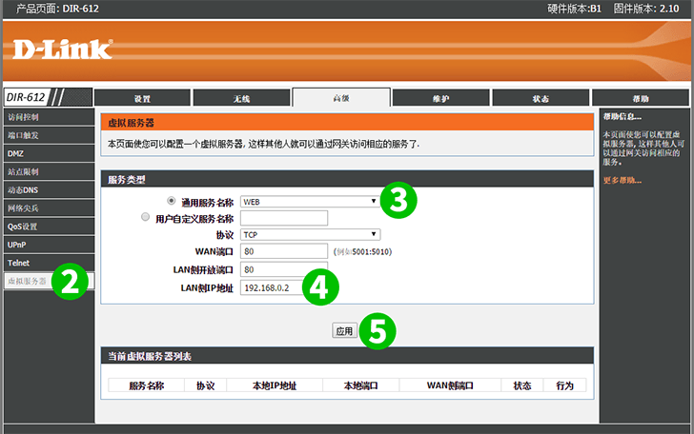Open the 帮助 tab

pyautogui.click(x=641, y=98)
